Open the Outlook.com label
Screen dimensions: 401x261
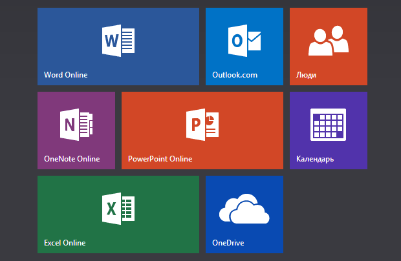(x=235, y=75)
